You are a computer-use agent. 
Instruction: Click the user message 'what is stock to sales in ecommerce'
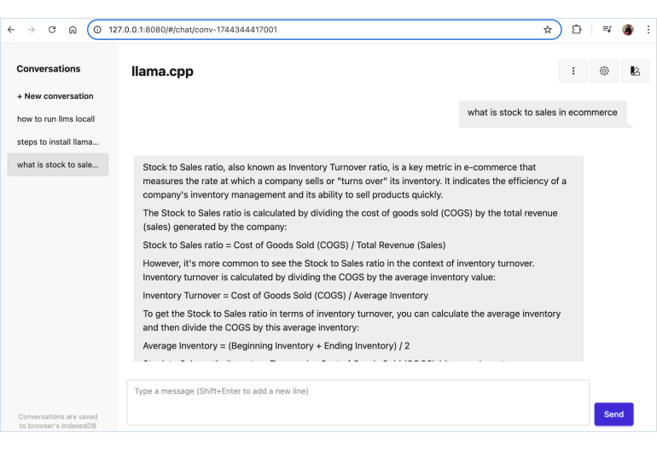pyautogui.click(x=542, y=112)
